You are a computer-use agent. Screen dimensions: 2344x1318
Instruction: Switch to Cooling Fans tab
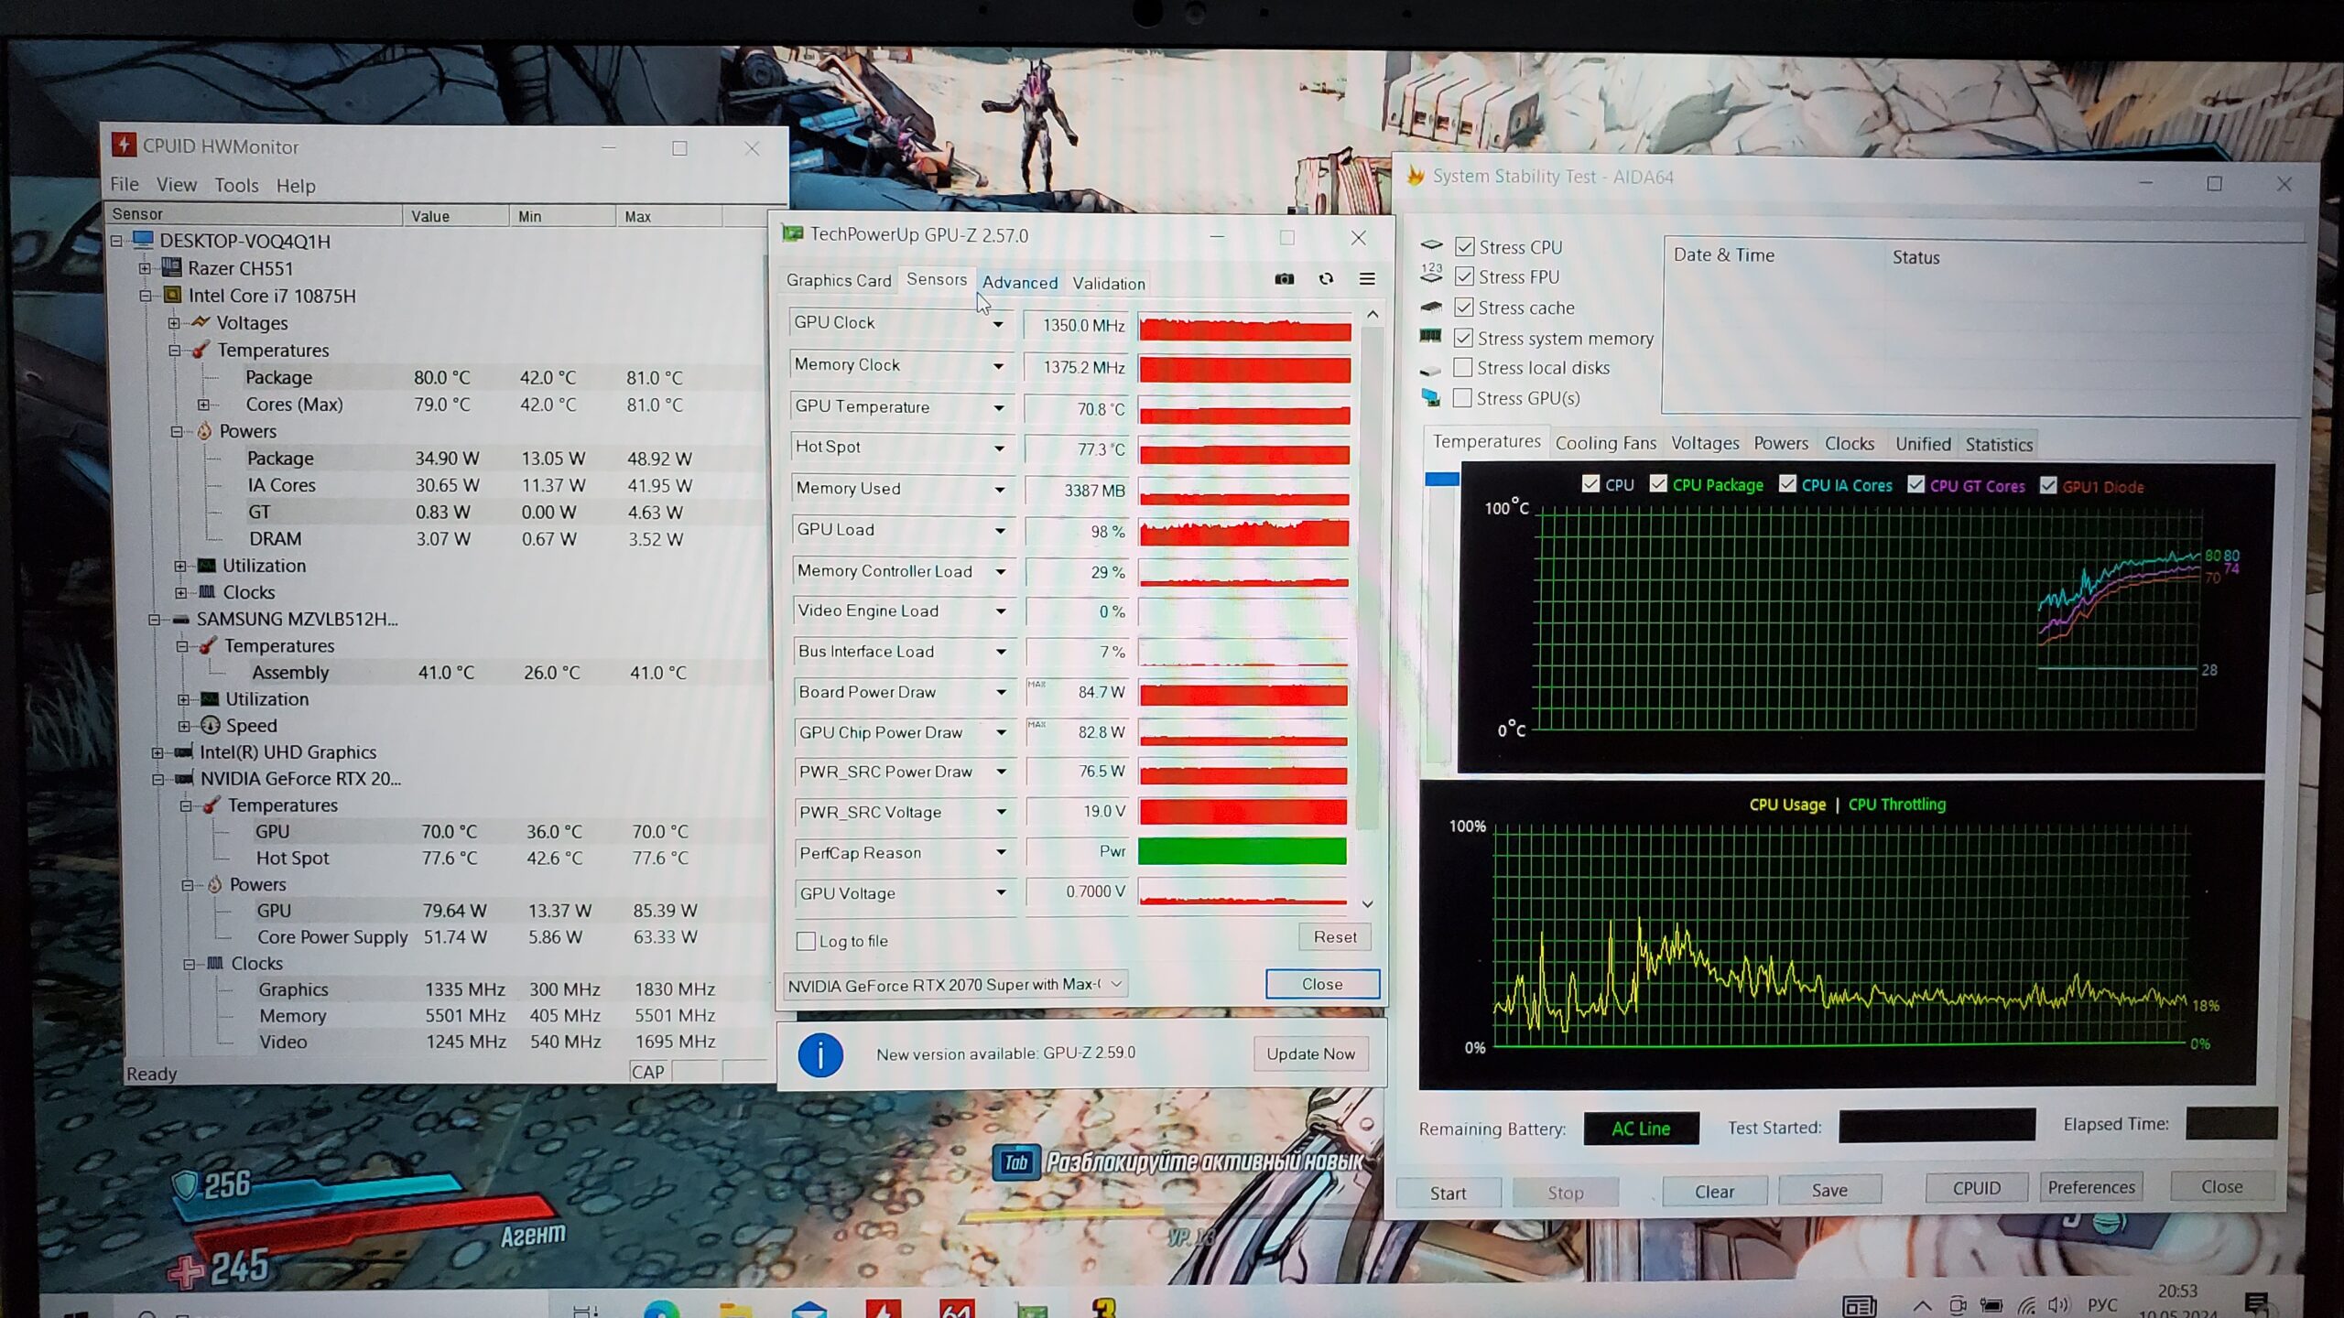[x=1605, y=444]
